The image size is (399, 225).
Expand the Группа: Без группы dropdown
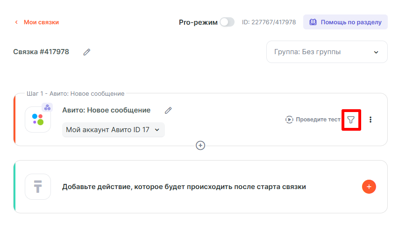point(327,52)
